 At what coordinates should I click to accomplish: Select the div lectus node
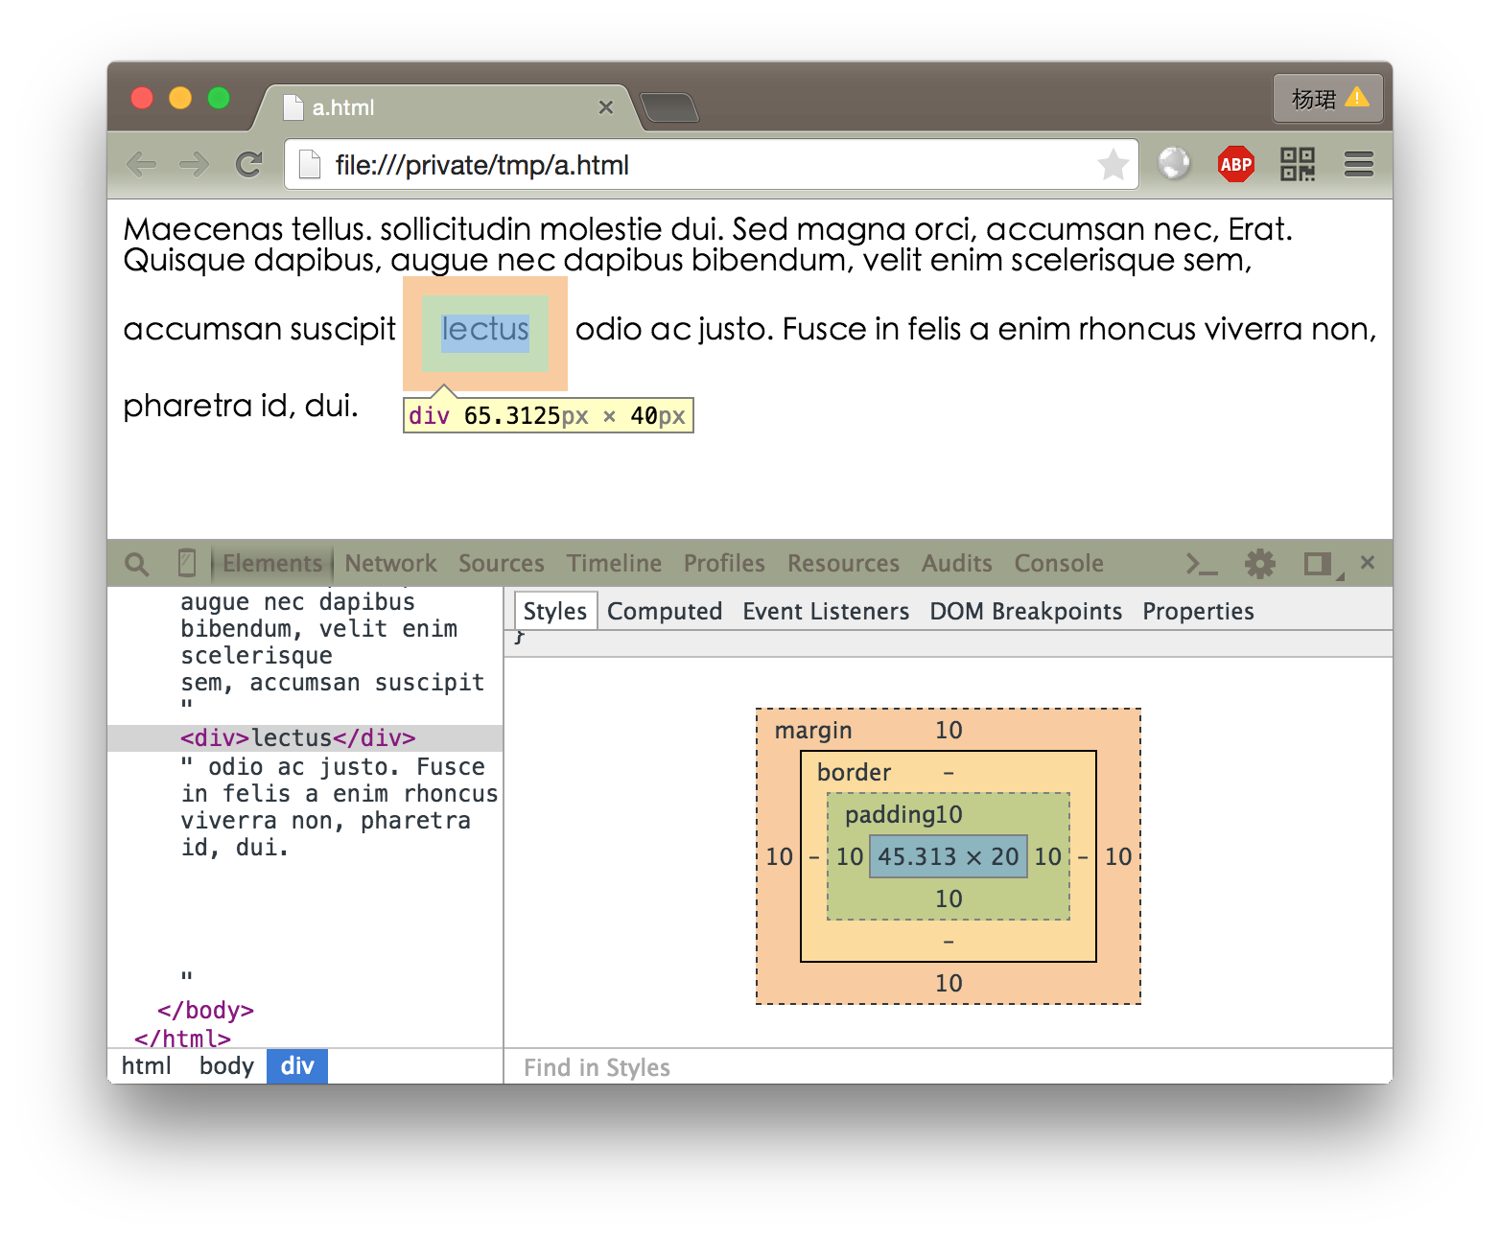pyautogui.click(x=297, y=738)
